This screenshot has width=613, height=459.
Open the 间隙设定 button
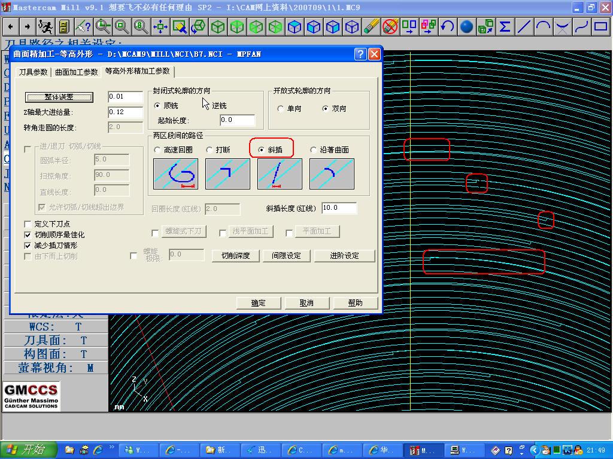(x=287, y=256)
